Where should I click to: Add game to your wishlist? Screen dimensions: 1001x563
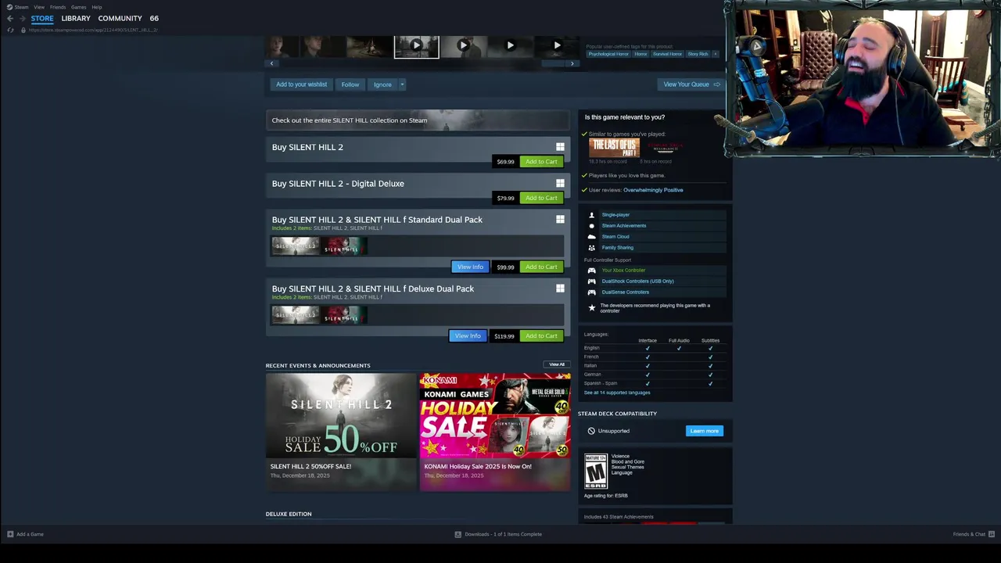click(301, 84)
